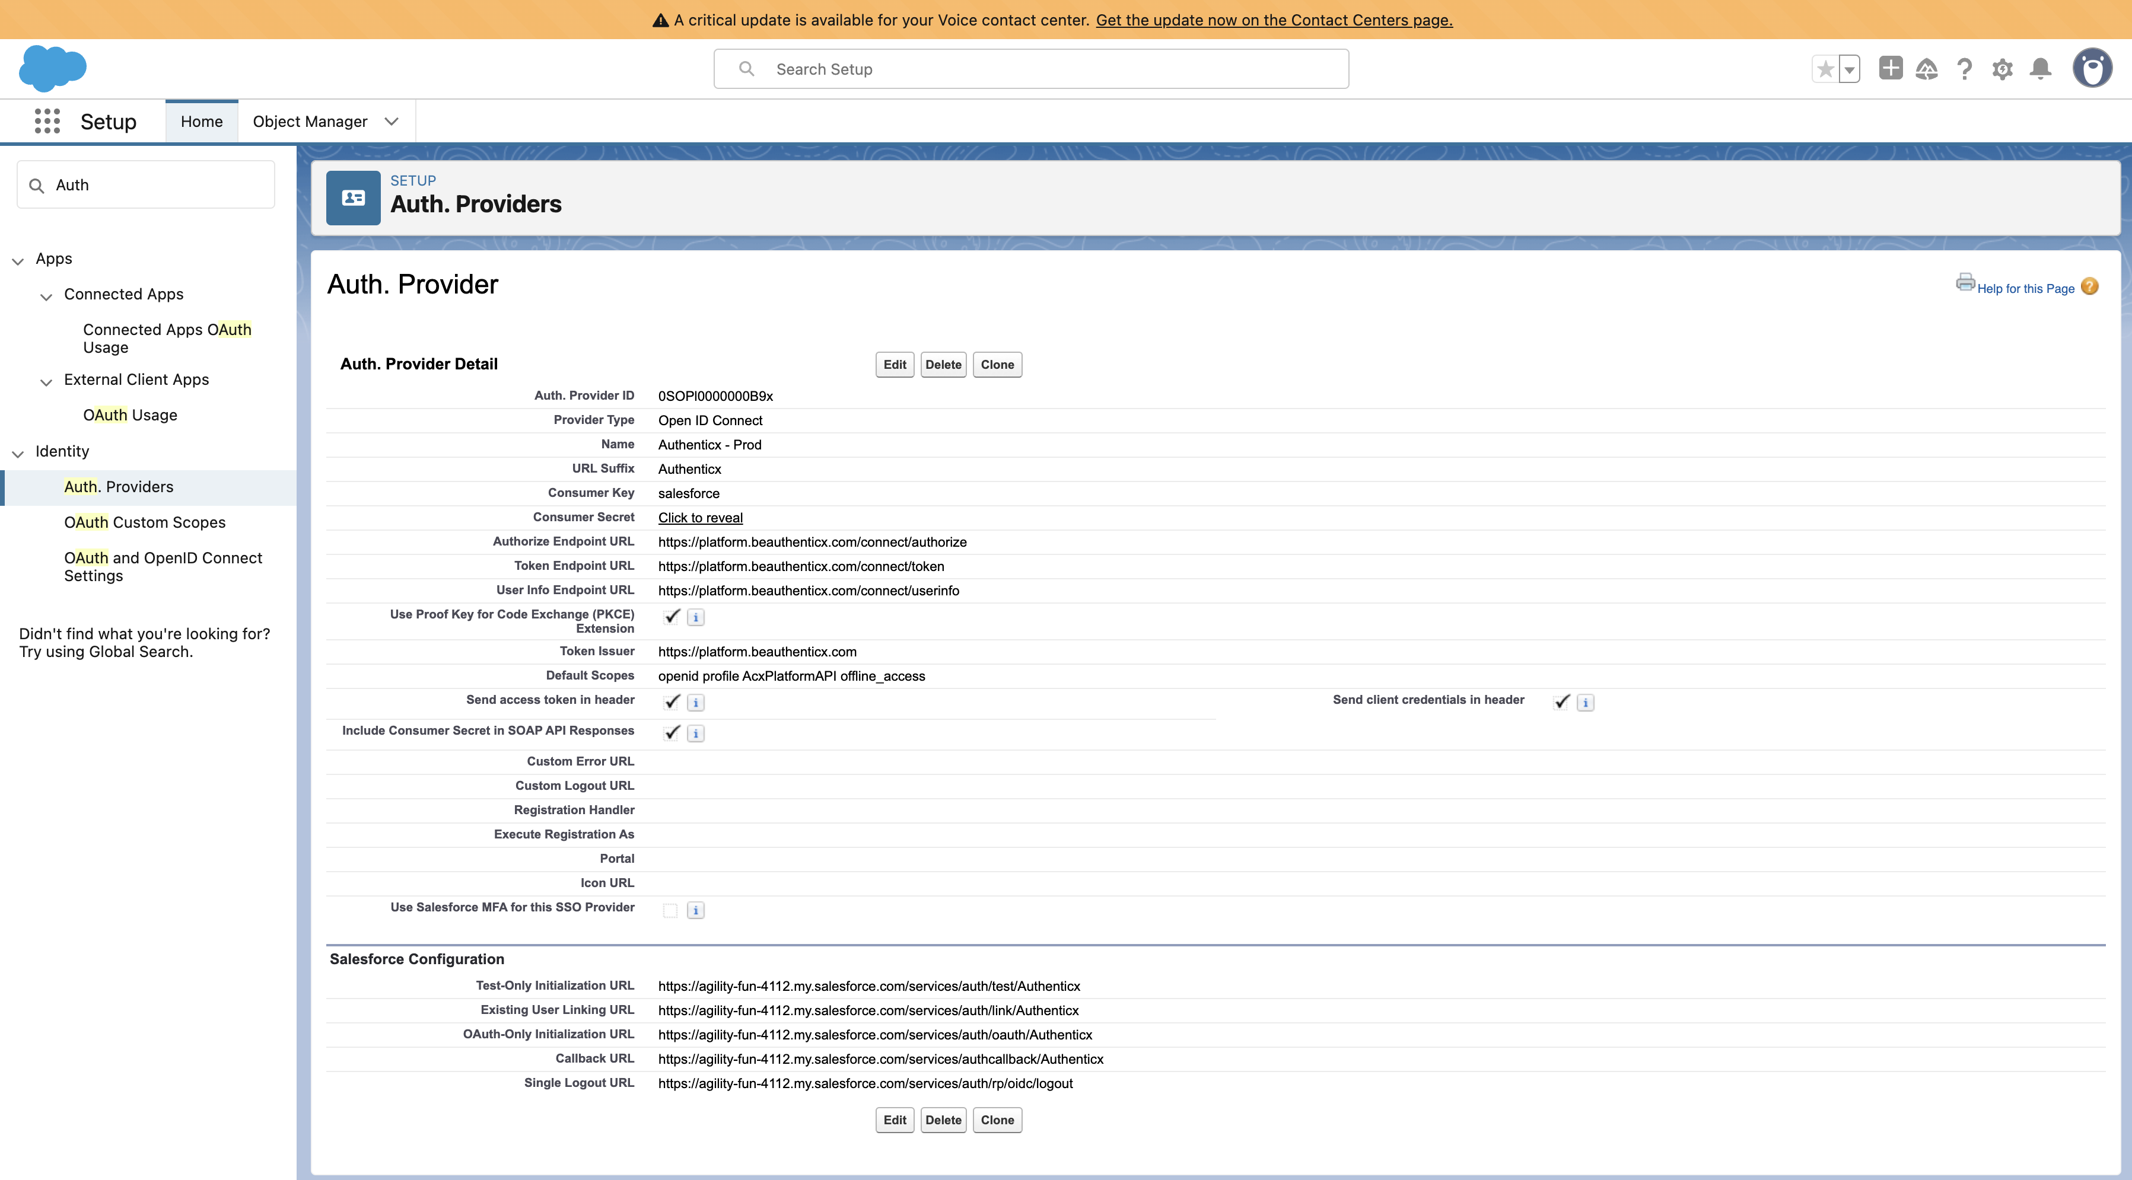Screen dimensions: 2132x1180
Task: Select the Token Issuer URL value
Action: pos(758,651)
